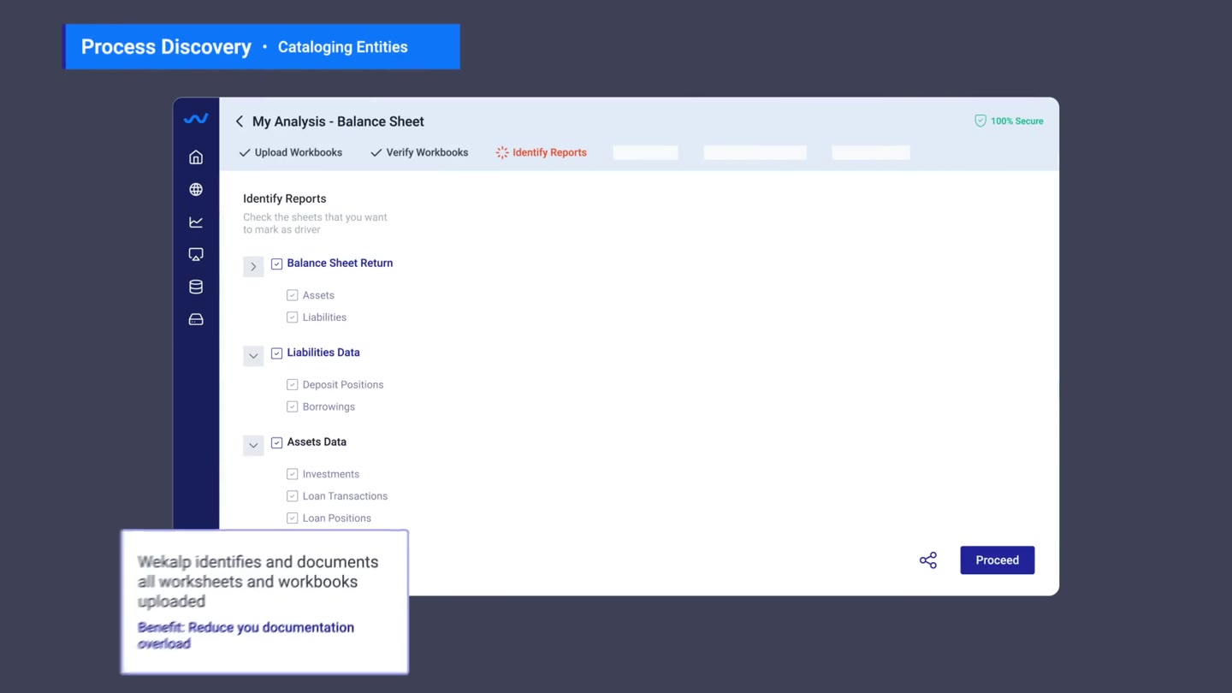
Task: Click the 'Liabilities Data' label
Action: (323, 352)
